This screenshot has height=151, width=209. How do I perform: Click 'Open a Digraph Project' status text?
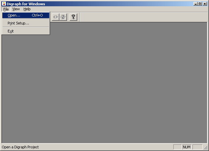[20, 147]
